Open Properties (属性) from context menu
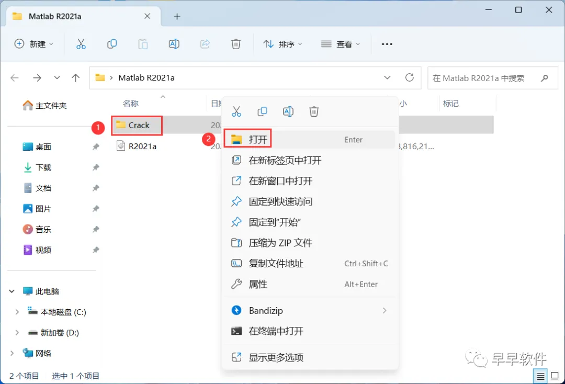Viewport: 565px width, 384px height. 310,284
